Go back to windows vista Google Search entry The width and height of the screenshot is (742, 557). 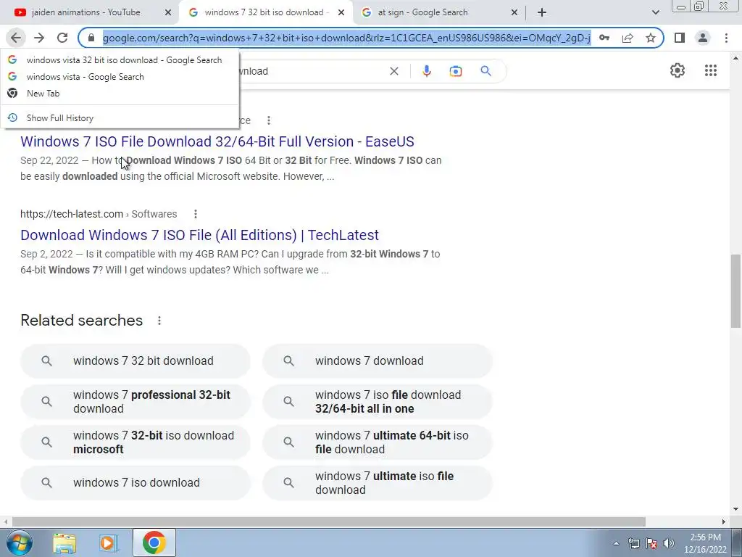click(120, 77)
